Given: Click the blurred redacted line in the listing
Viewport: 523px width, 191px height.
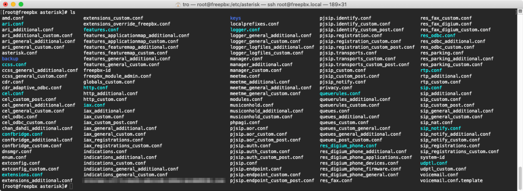Looking at the screenshot, I should [x=155, y=180].
